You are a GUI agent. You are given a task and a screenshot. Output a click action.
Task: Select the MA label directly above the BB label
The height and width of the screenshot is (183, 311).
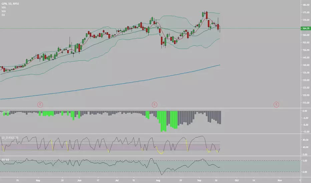pyautogui.click(x=4, y=11)
